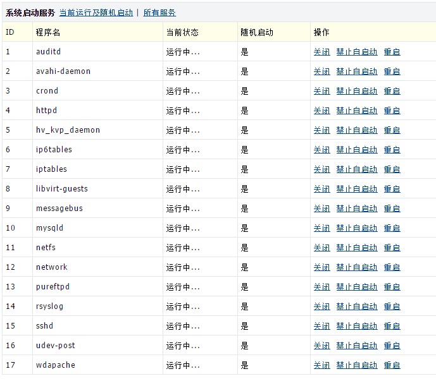The image size is (436, 381).
Task: Restart wdapache
Action: [392, 365]
